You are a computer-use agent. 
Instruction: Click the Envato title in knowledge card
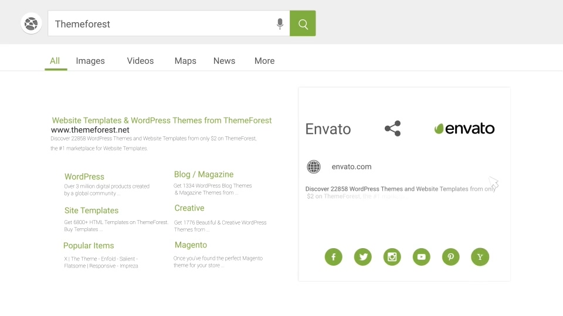pyautogui.click(x=328, y=129)
